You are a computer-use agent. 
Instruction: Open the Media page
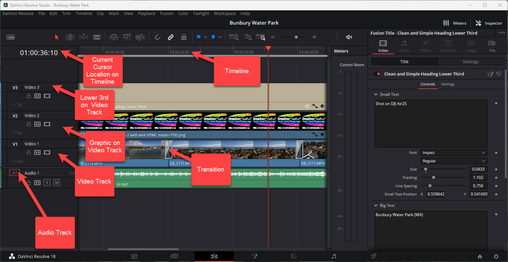click(135, 256)
